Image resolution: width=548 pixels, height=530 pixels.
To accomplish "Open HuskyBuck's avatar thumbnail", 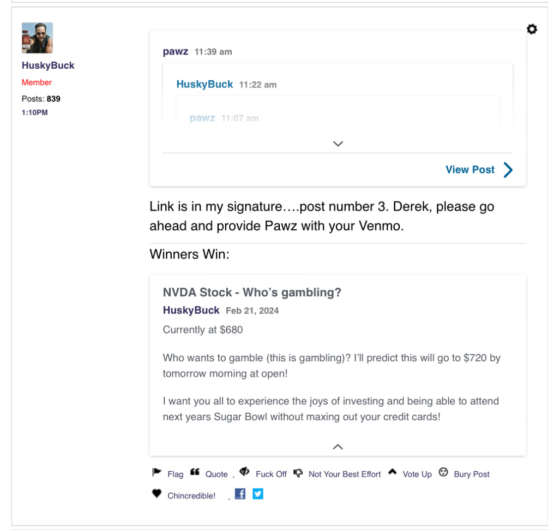I will 37,38.
